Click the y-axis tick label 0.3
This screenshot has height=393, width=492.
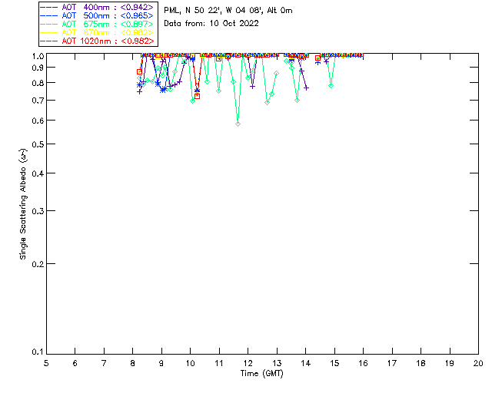click(38, 211)
